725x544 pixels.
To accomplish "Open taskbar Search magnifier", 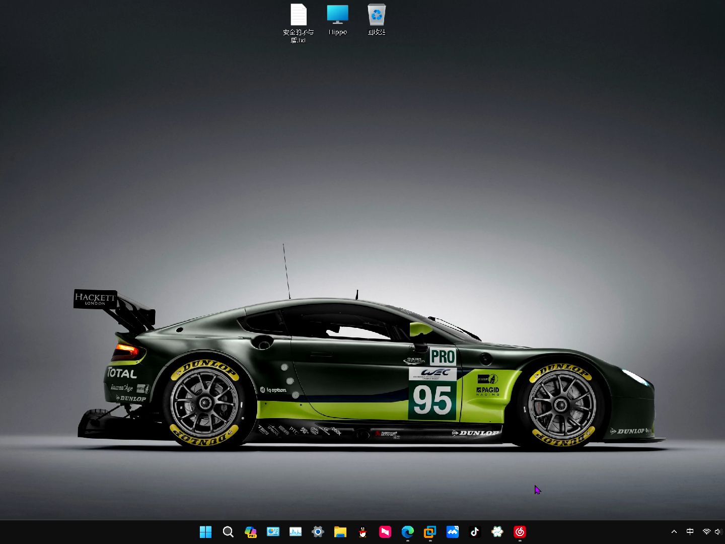I will tap(228, 532).
